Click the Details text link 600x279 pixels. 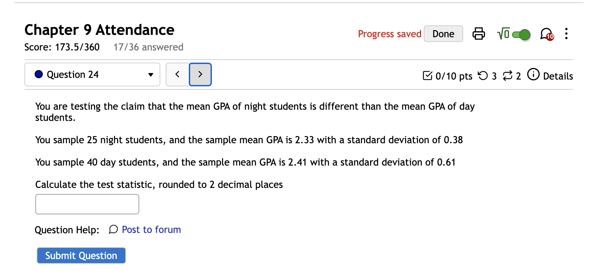click(558, 76)
